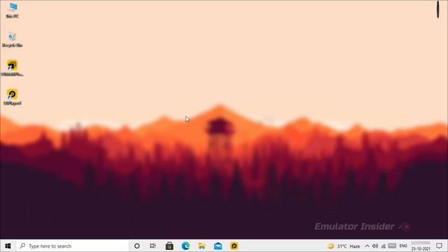Open network settings from the tray
This screenshot has width=448, height=252.
pos(384,246)
